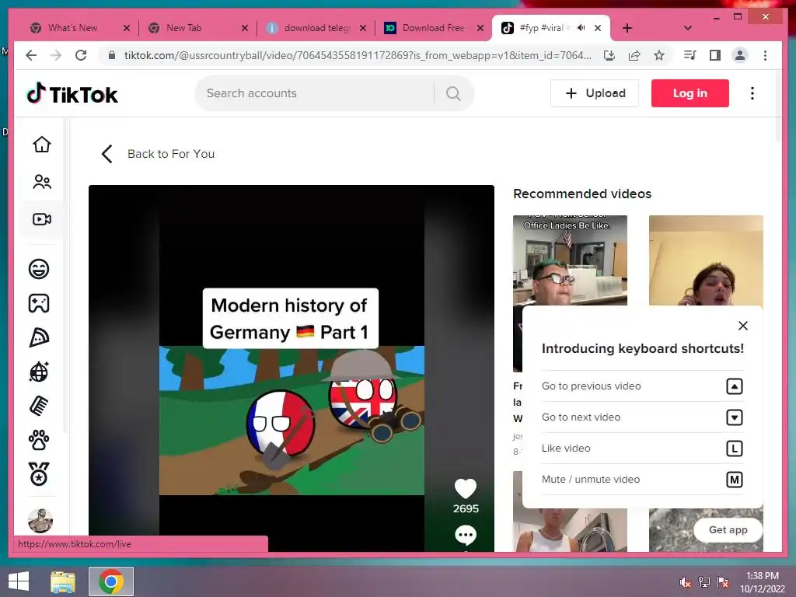Reload the page
Image resolution: width=796 pixels, height=597 pixels.
81,55
